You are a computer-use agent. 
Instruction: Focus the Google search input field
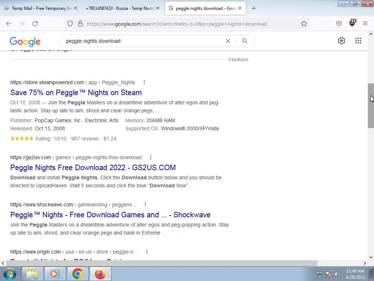(143, 41)
